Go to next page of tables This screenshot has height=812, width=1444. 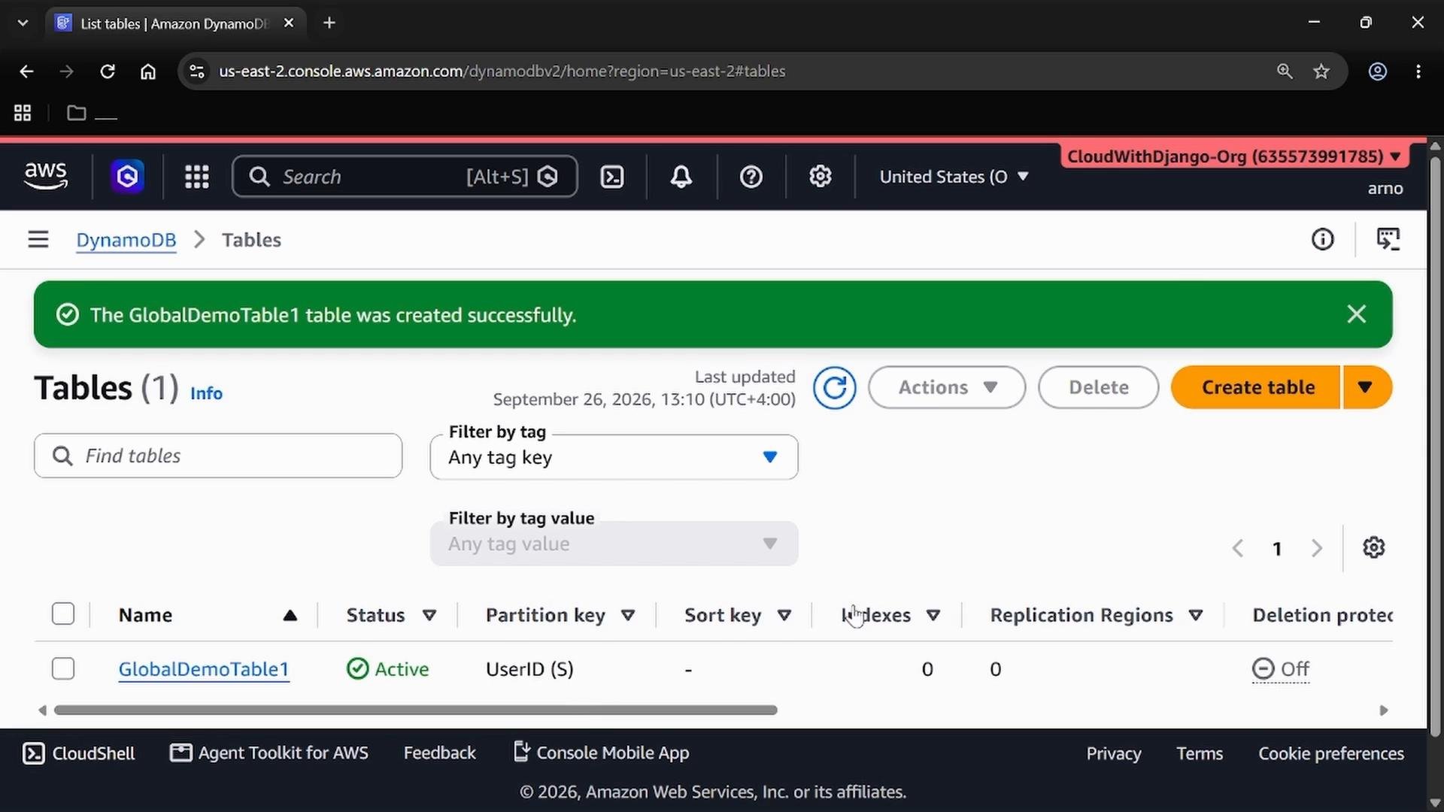[x=1316, y=548]
